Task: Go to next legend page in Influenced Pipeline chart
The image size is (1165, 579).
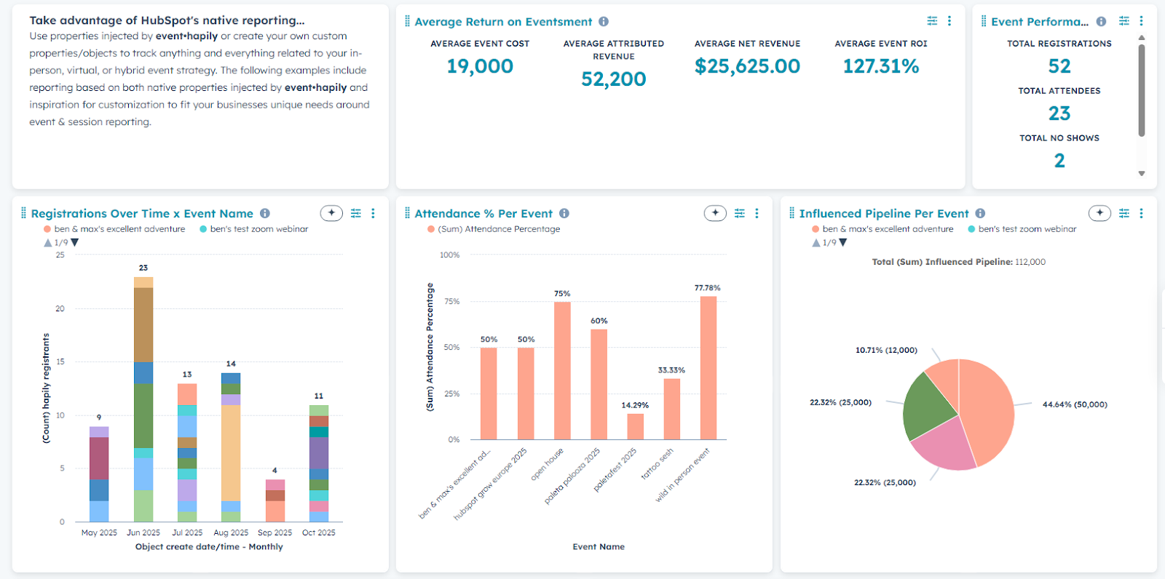Action: (843, 243)
